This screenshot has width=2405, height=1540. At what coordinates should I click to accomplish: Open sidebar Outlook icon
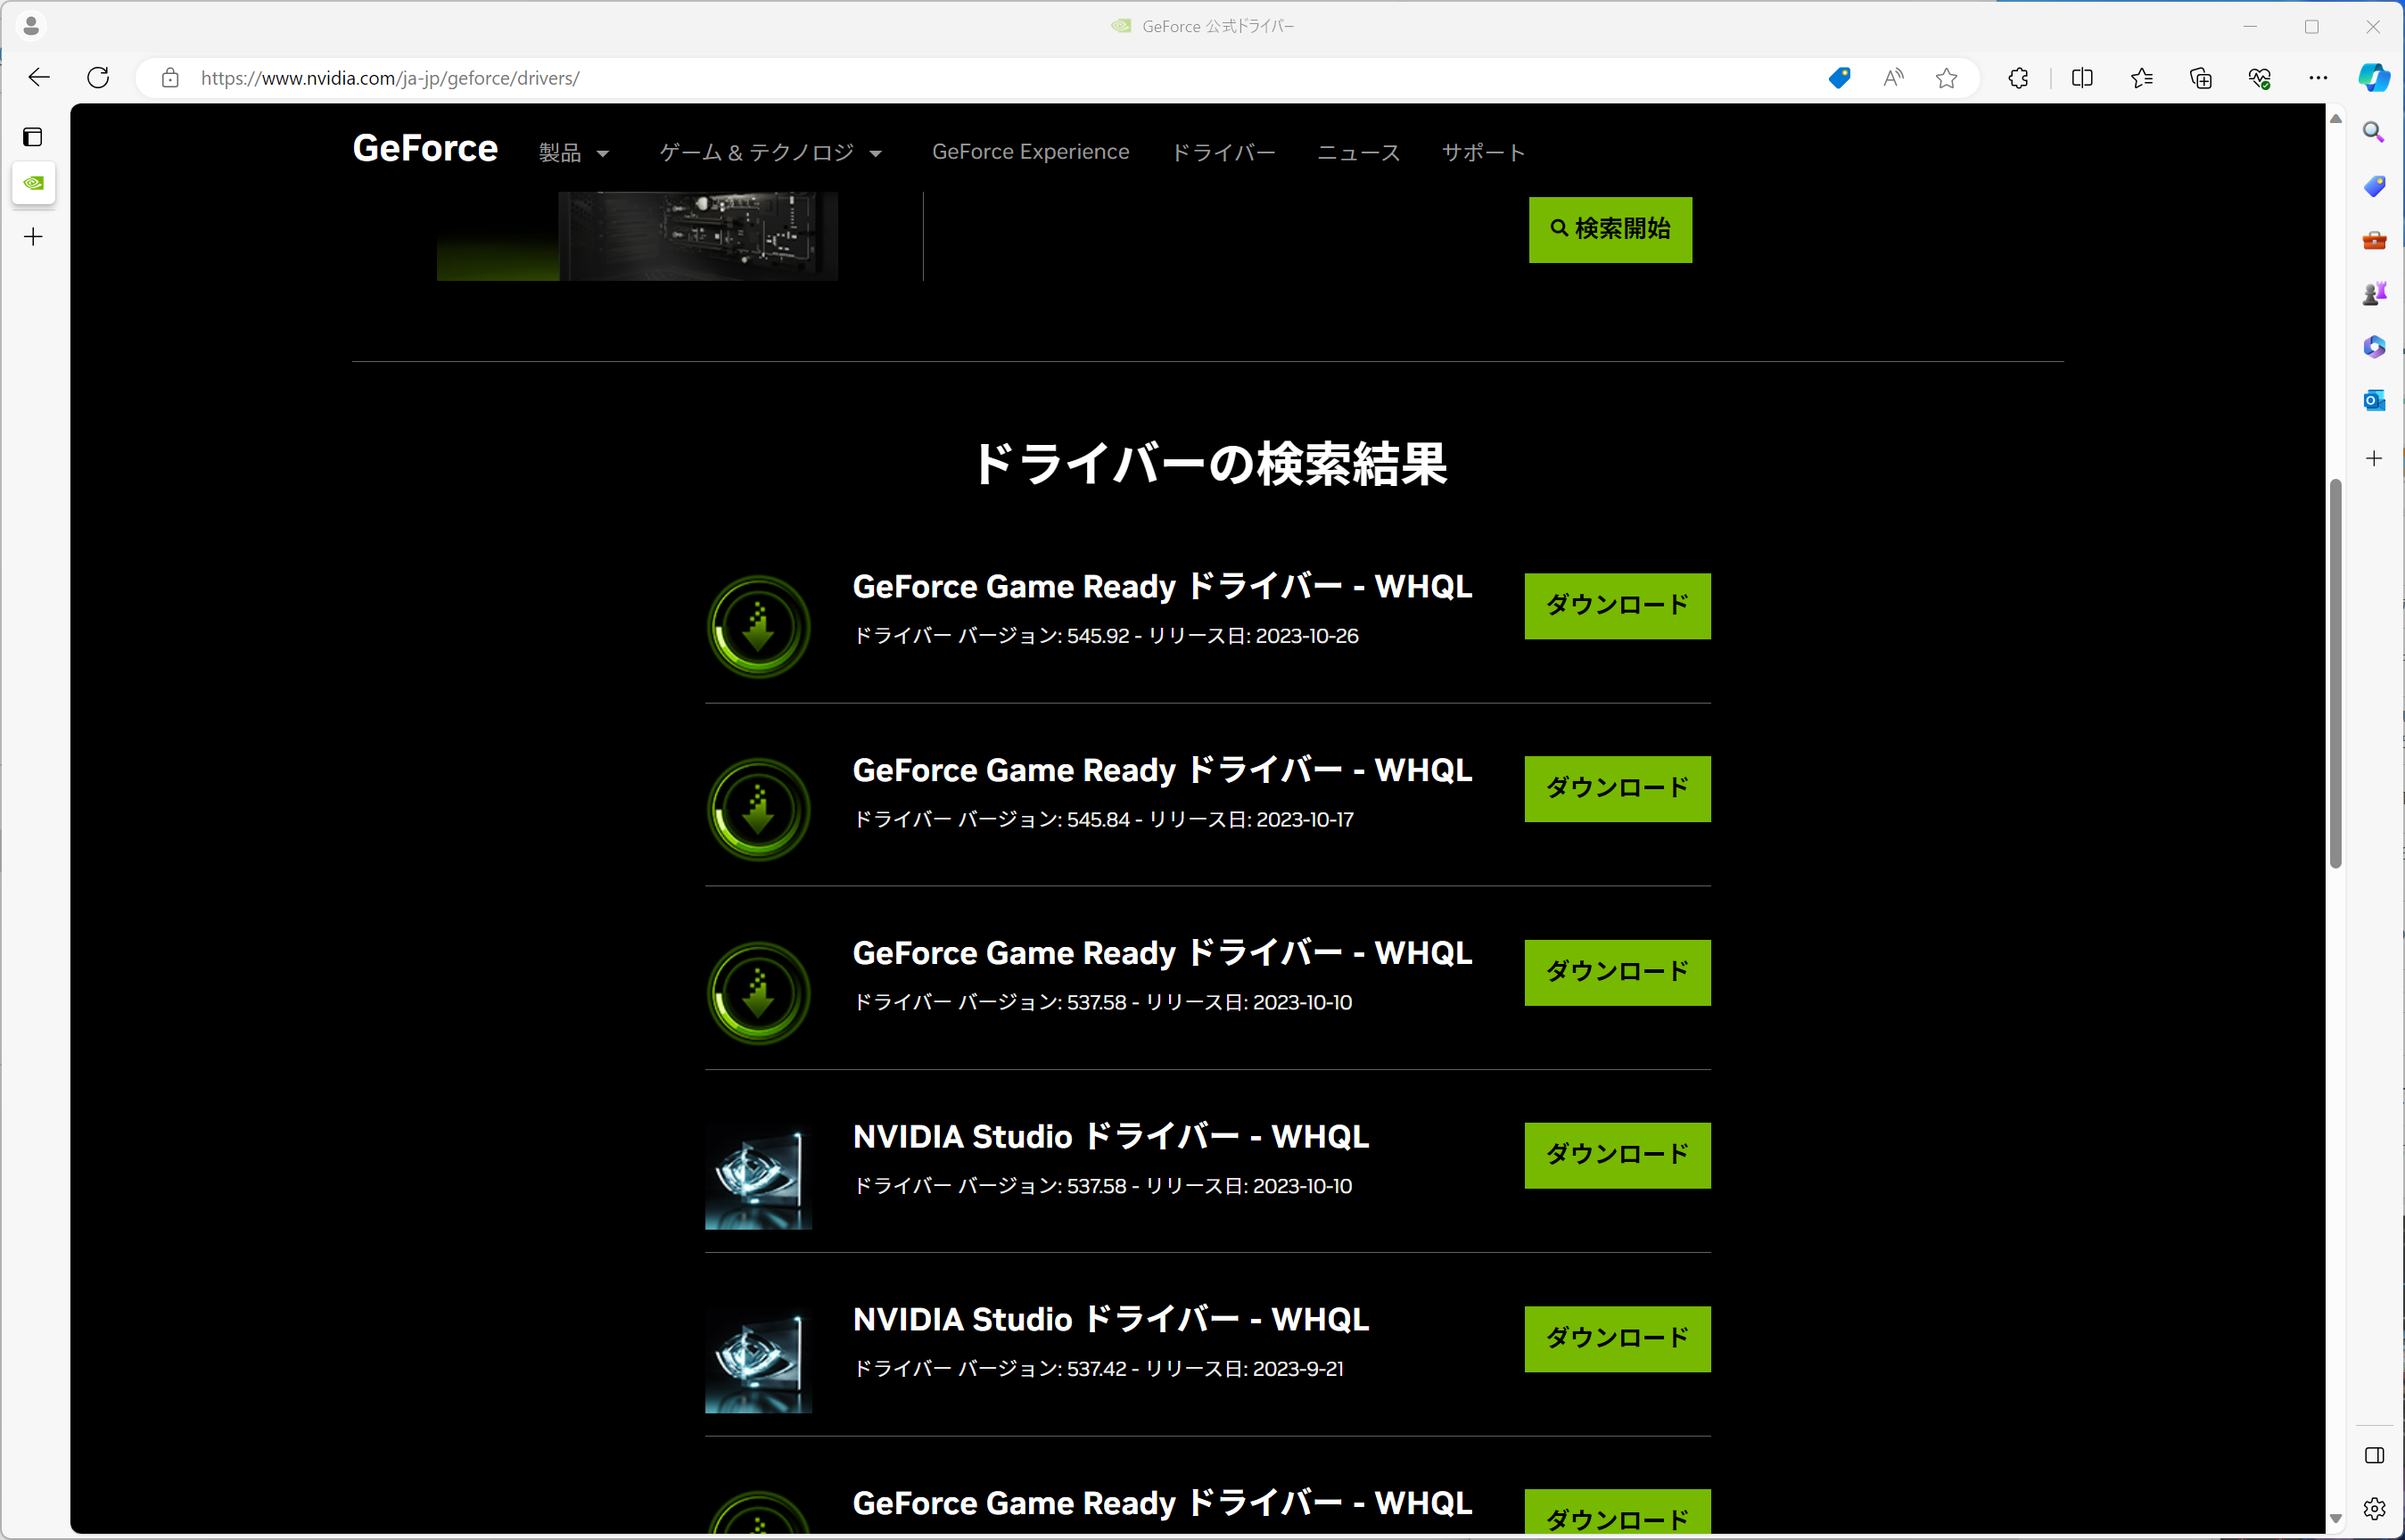[2374, 401]
